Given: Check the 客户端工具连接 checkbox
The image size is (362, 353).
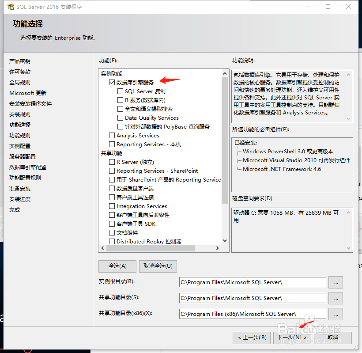Looking at the screenshot, I should click(112, 197).
